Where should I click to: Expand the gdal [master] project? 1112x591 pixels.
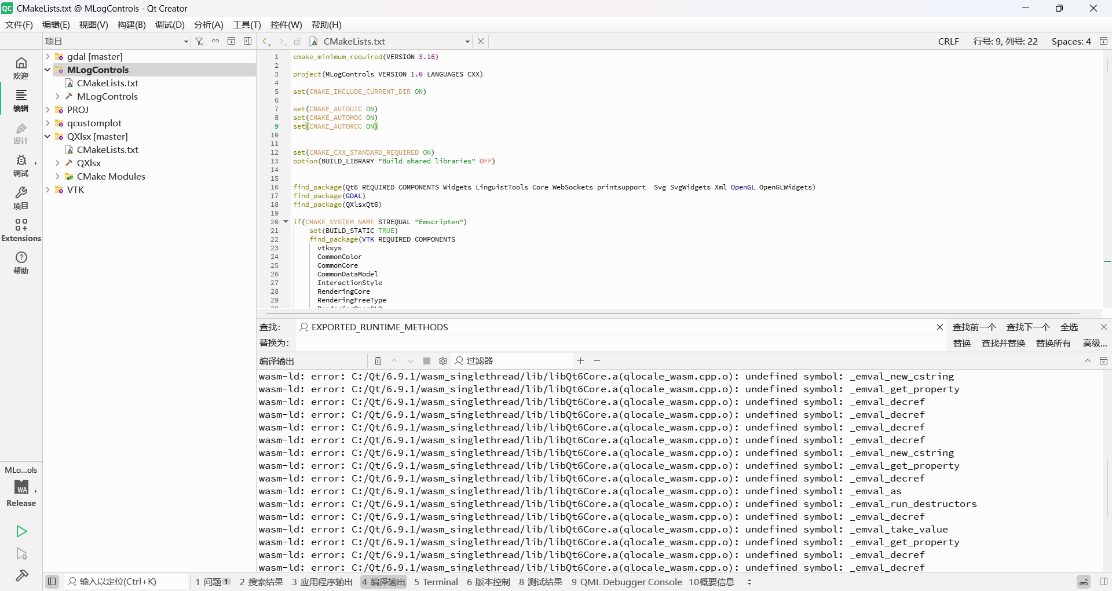coord(48,56)
